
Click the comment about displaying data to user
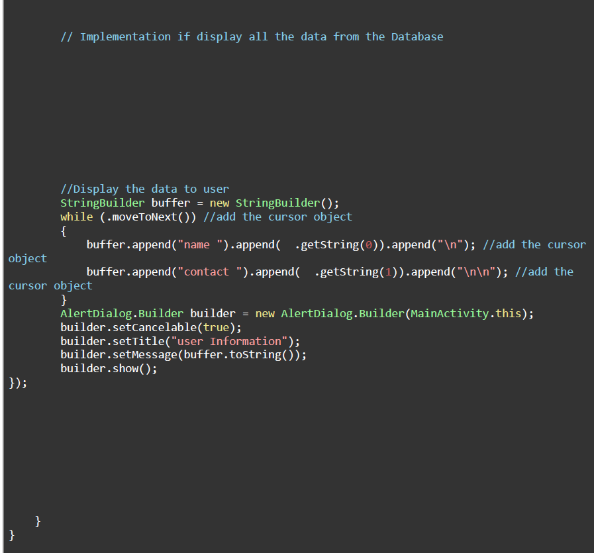(144, 189)
